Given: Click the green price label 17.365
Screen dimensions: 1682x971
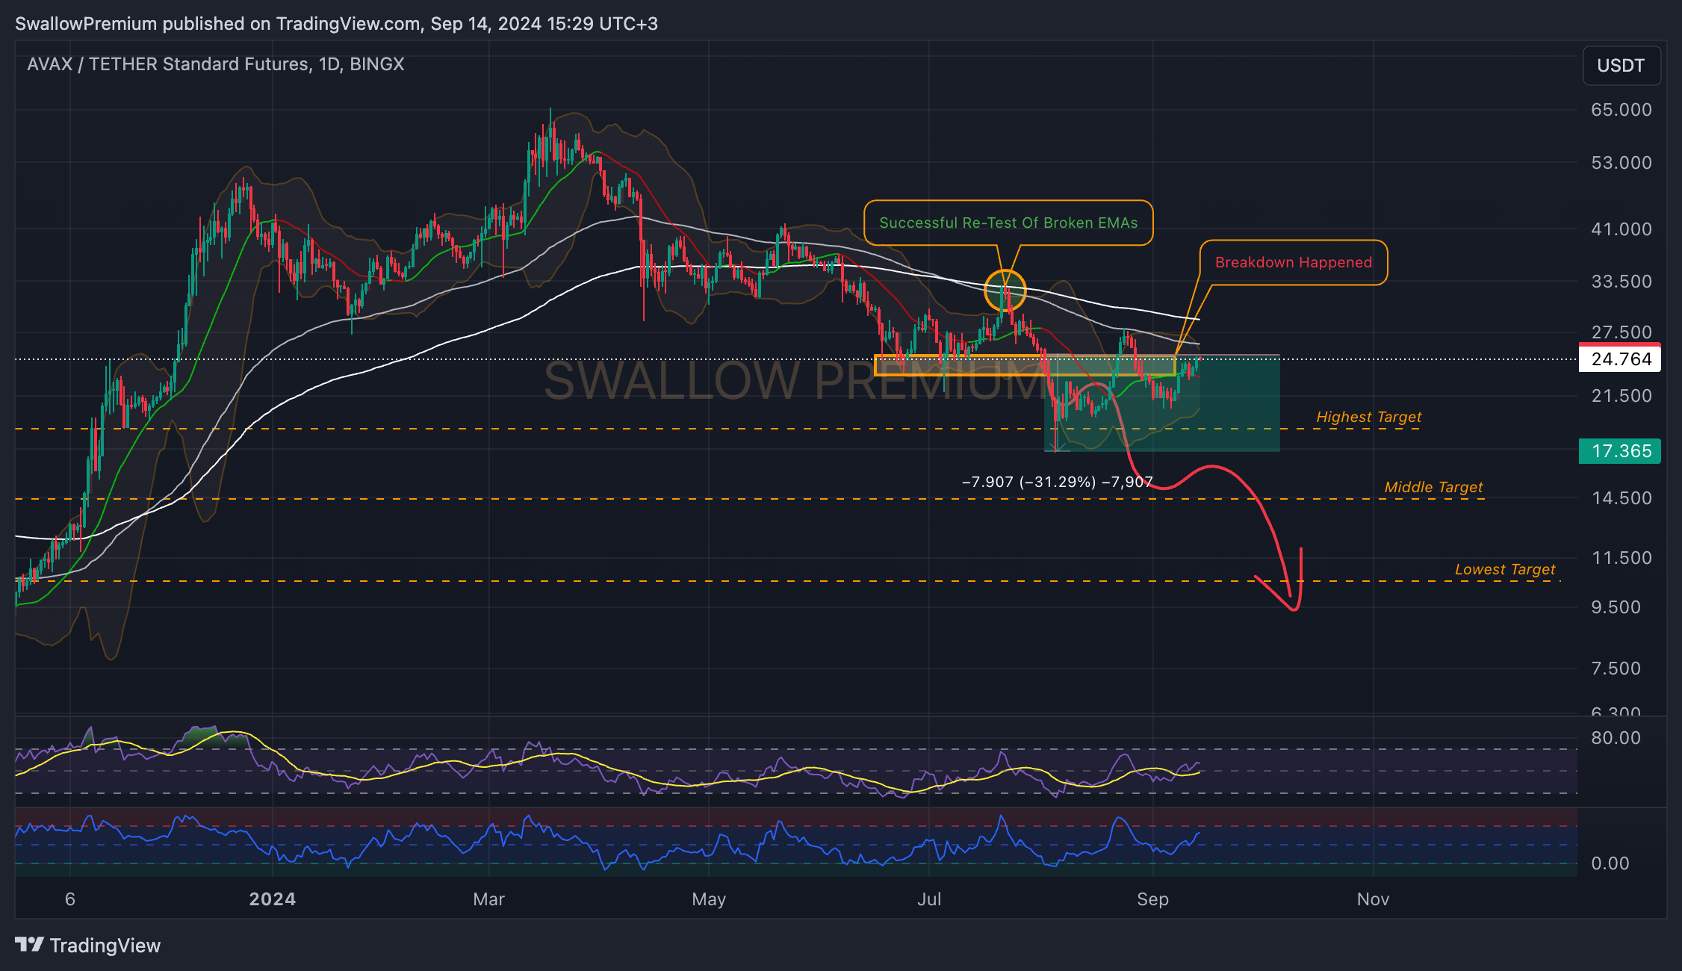Looking at the screenshot, I should [x=1620, y=451].
